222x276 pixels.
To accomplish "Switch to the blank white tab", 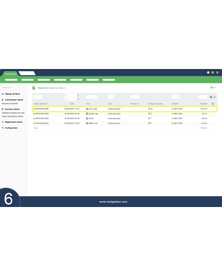I will [27, 73].
